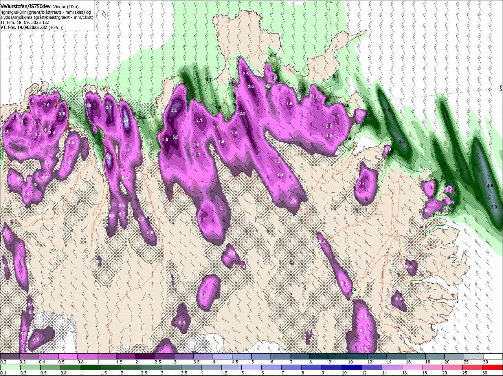The width and height of the screenshot is (503, 376).
Task: Pick the pale green 0.1–0.3 swatch, lower legend
Action: coord(10,367)
